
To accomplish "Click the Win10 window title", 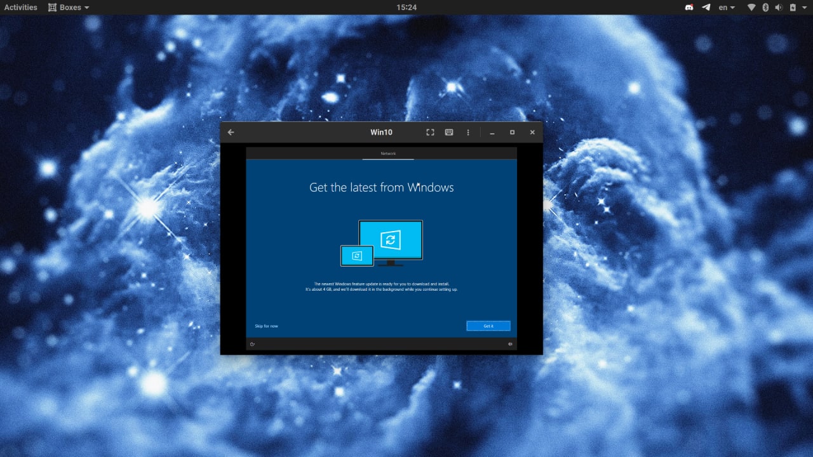I will (x=382, y=132).
